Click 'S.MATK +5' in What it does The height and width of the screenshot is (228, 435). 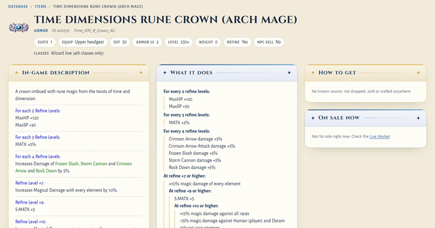point(184,198)
